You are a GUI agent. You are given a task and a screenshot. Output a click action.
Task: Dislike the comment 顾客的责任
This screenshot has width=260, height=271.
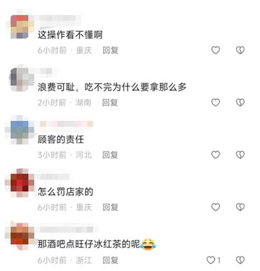click(x=240, y=155)
